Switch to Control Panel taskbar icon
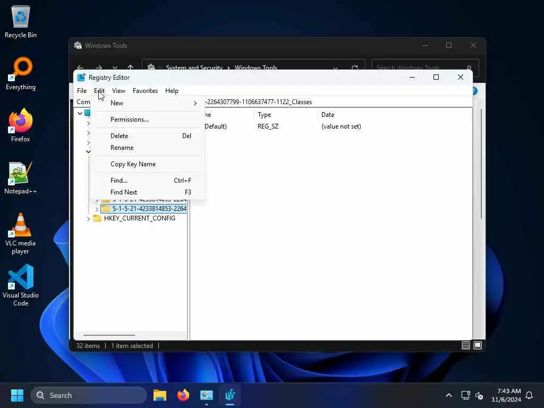Image resolution: width=544 pixels, height=408 pixels. (207, 395)
